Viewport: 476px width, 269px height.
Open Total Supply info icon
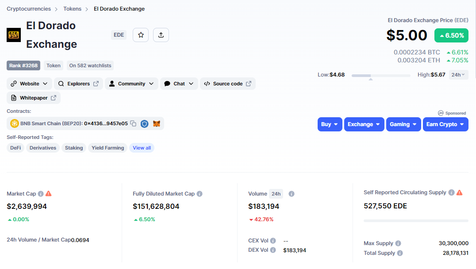pos(400,253)
